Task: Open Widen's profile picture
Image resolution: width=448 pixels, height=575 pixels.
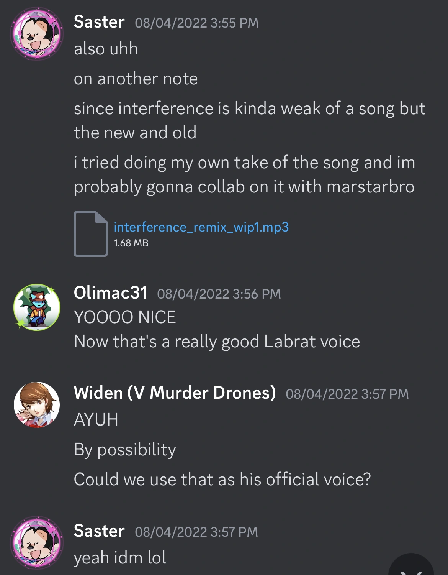Action: (x=37, y=404)
